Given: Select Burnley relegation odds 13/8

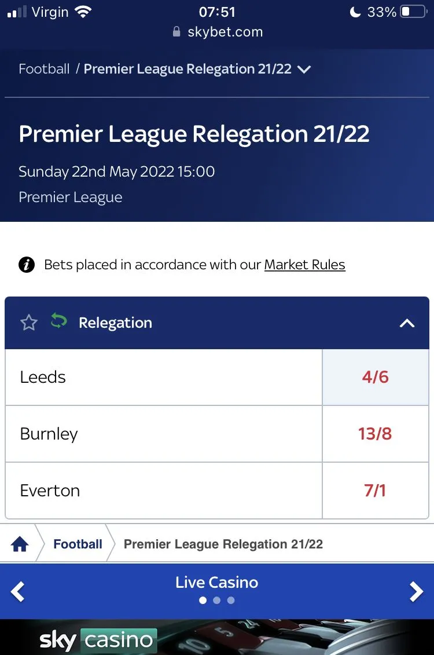Looking at the screenshot, I should coord(375,434).
